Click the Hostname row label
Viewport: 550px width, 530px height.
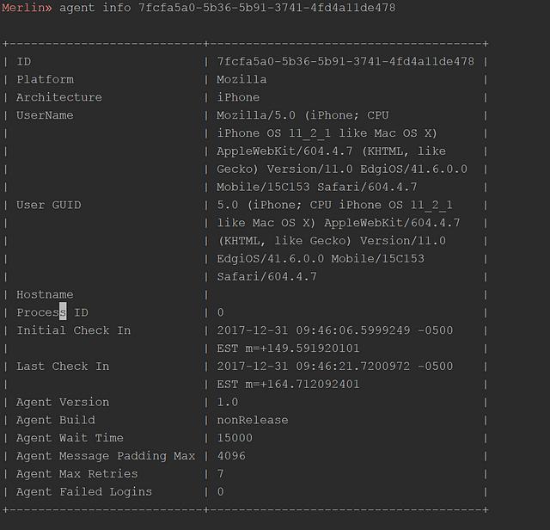tap(45, 294)
